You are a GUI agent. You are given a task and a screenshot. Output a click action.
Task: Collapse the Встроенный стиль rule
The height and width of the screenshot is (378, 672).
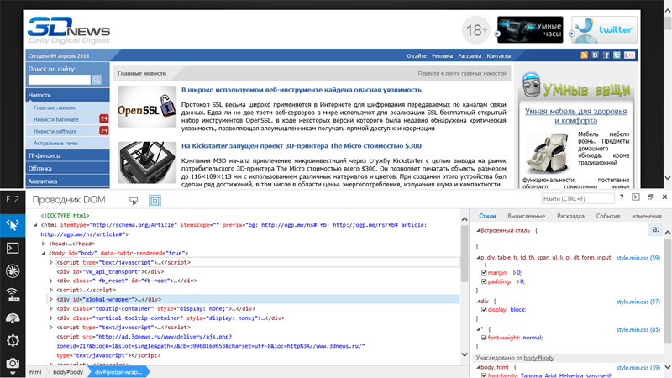tap(478, 230)
